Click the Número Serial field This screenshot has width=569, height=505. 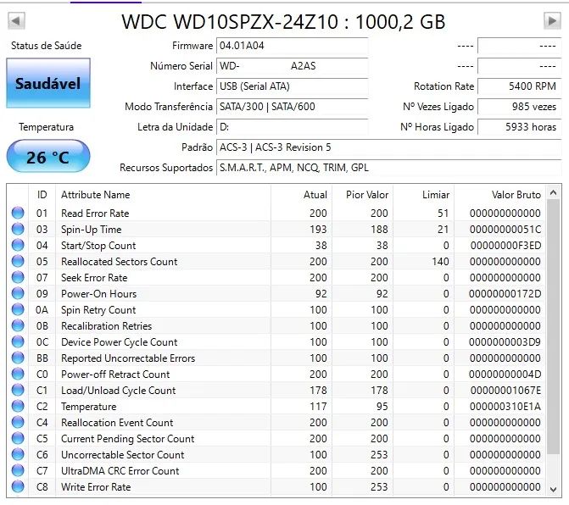point(292,66)
